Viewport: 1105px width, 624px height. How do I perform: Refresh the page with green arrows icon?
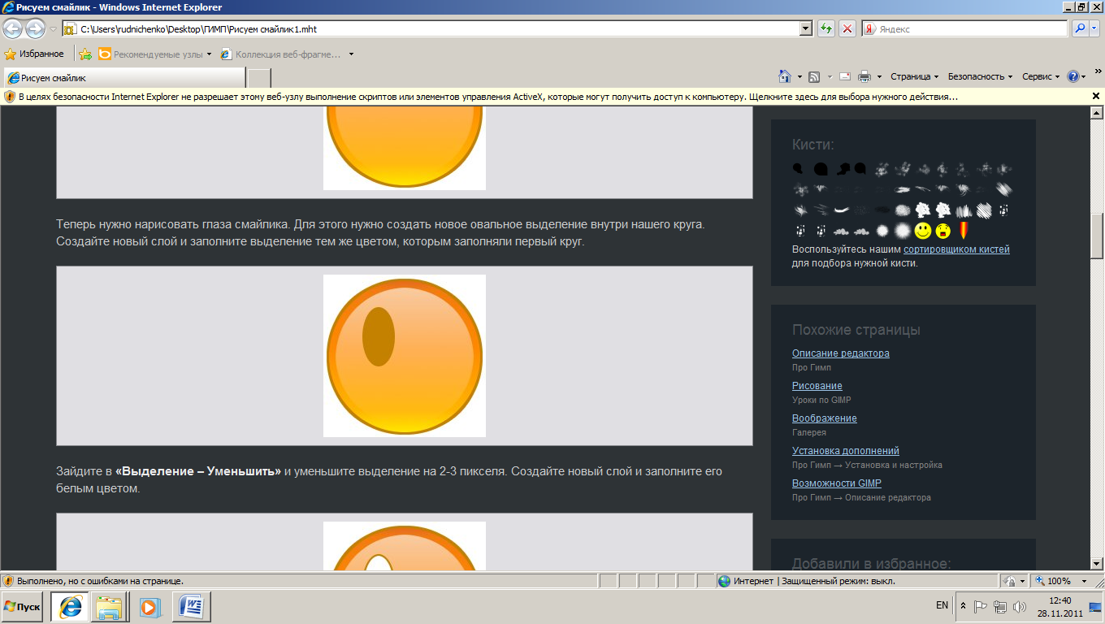(826, 28)
